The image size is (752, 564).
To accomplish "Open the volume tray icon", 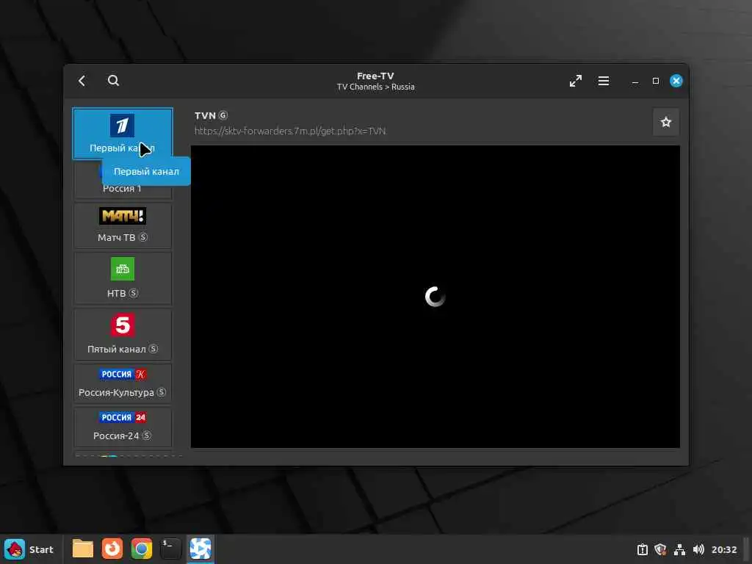I will click(x=698, y=549).
